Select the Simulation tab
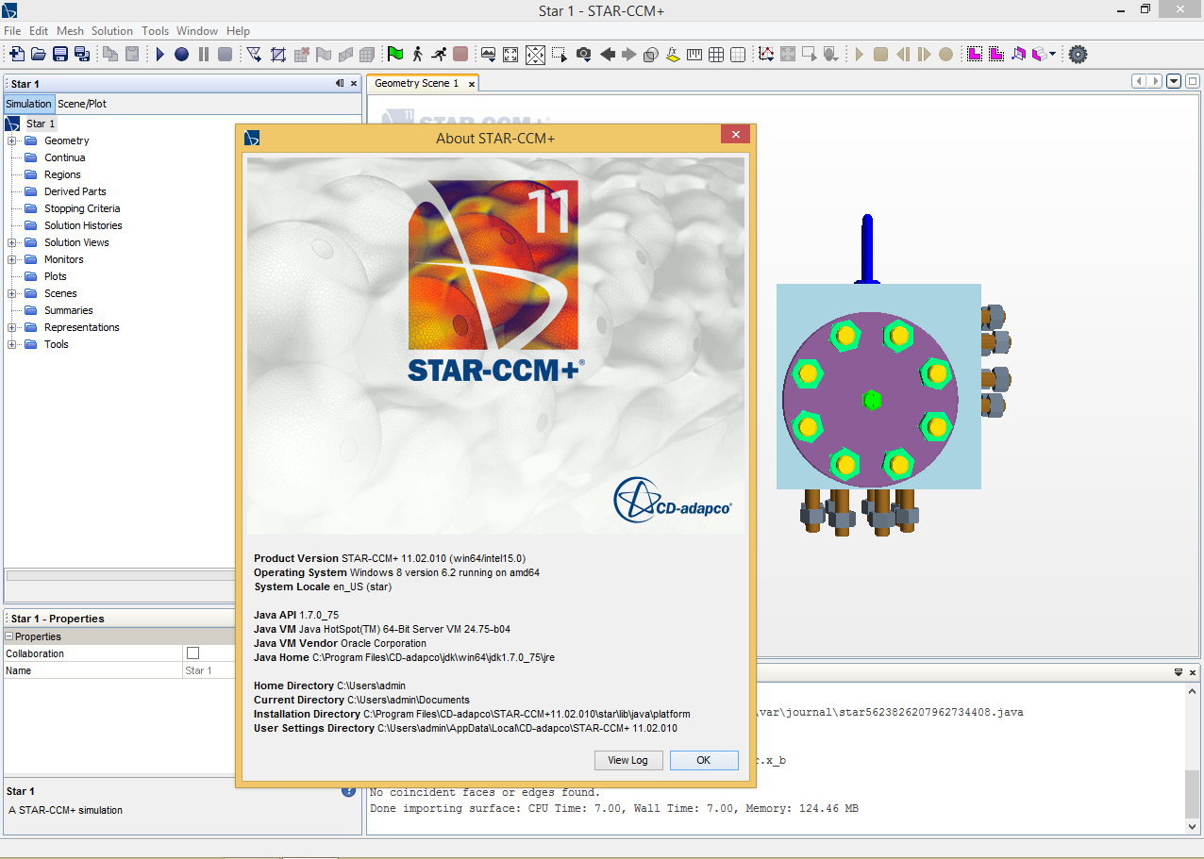 pyautogui.click(x=29, y=104)
